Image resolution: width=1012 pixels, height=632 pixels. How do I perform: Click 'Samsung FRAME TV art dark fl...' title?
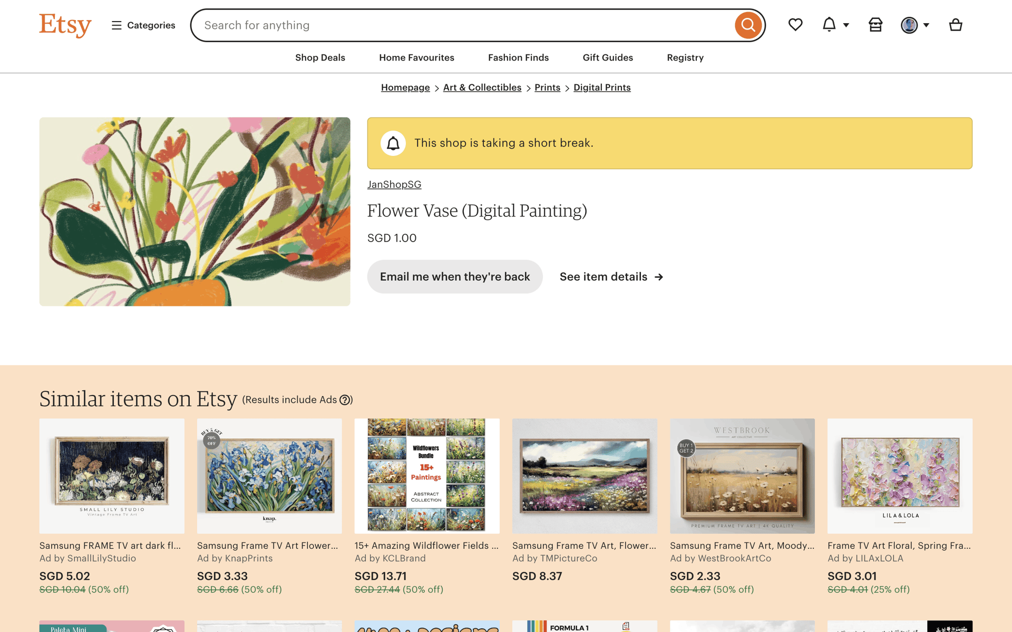pos(110,546)
